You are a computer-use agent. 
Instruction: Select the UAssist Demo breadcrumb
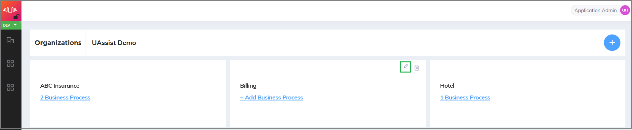[x=114, y=43]
